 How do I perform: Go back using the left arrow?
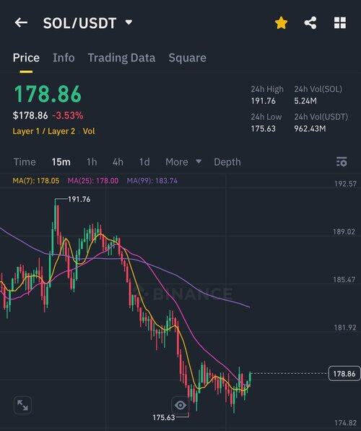point(21,22)
